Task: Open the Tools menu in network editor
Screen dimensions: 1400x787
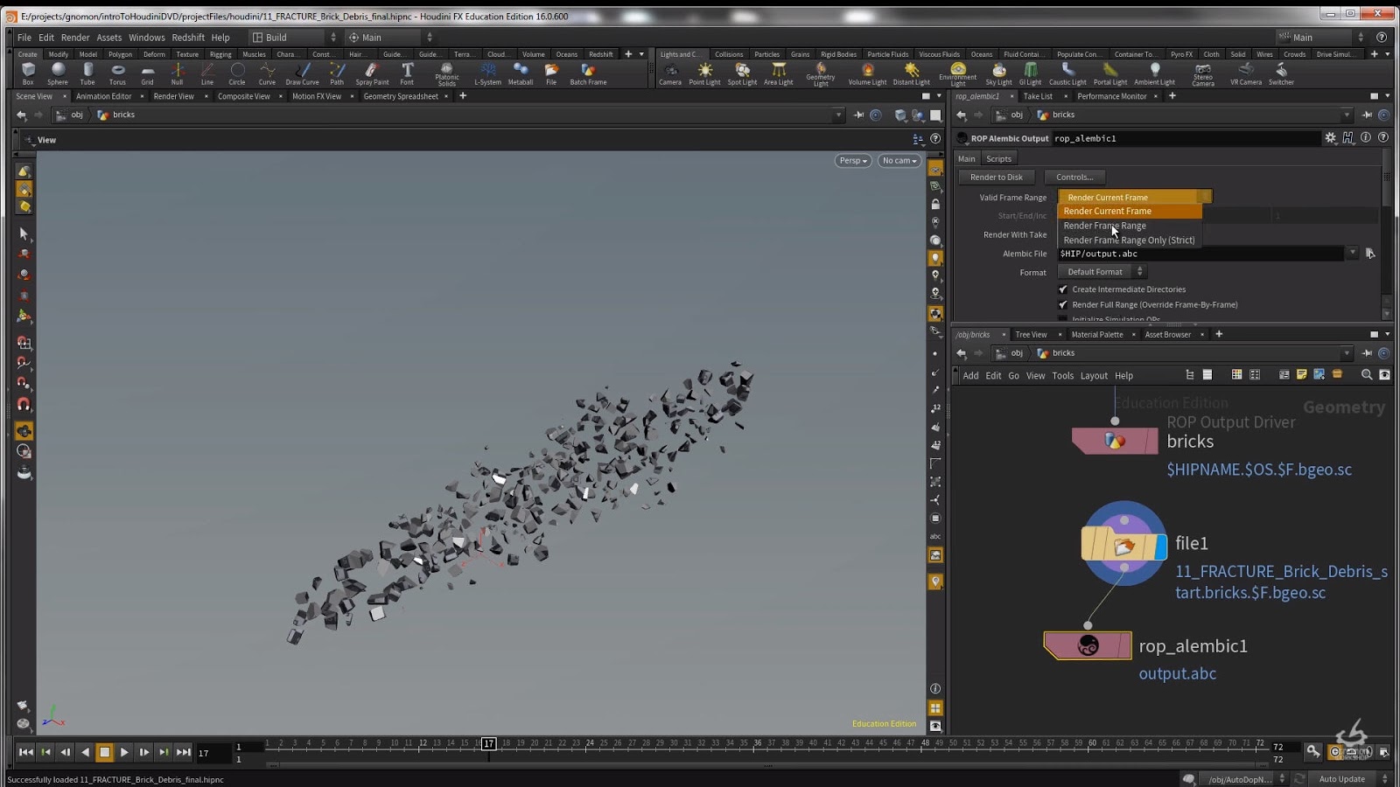Action: 1063,376
